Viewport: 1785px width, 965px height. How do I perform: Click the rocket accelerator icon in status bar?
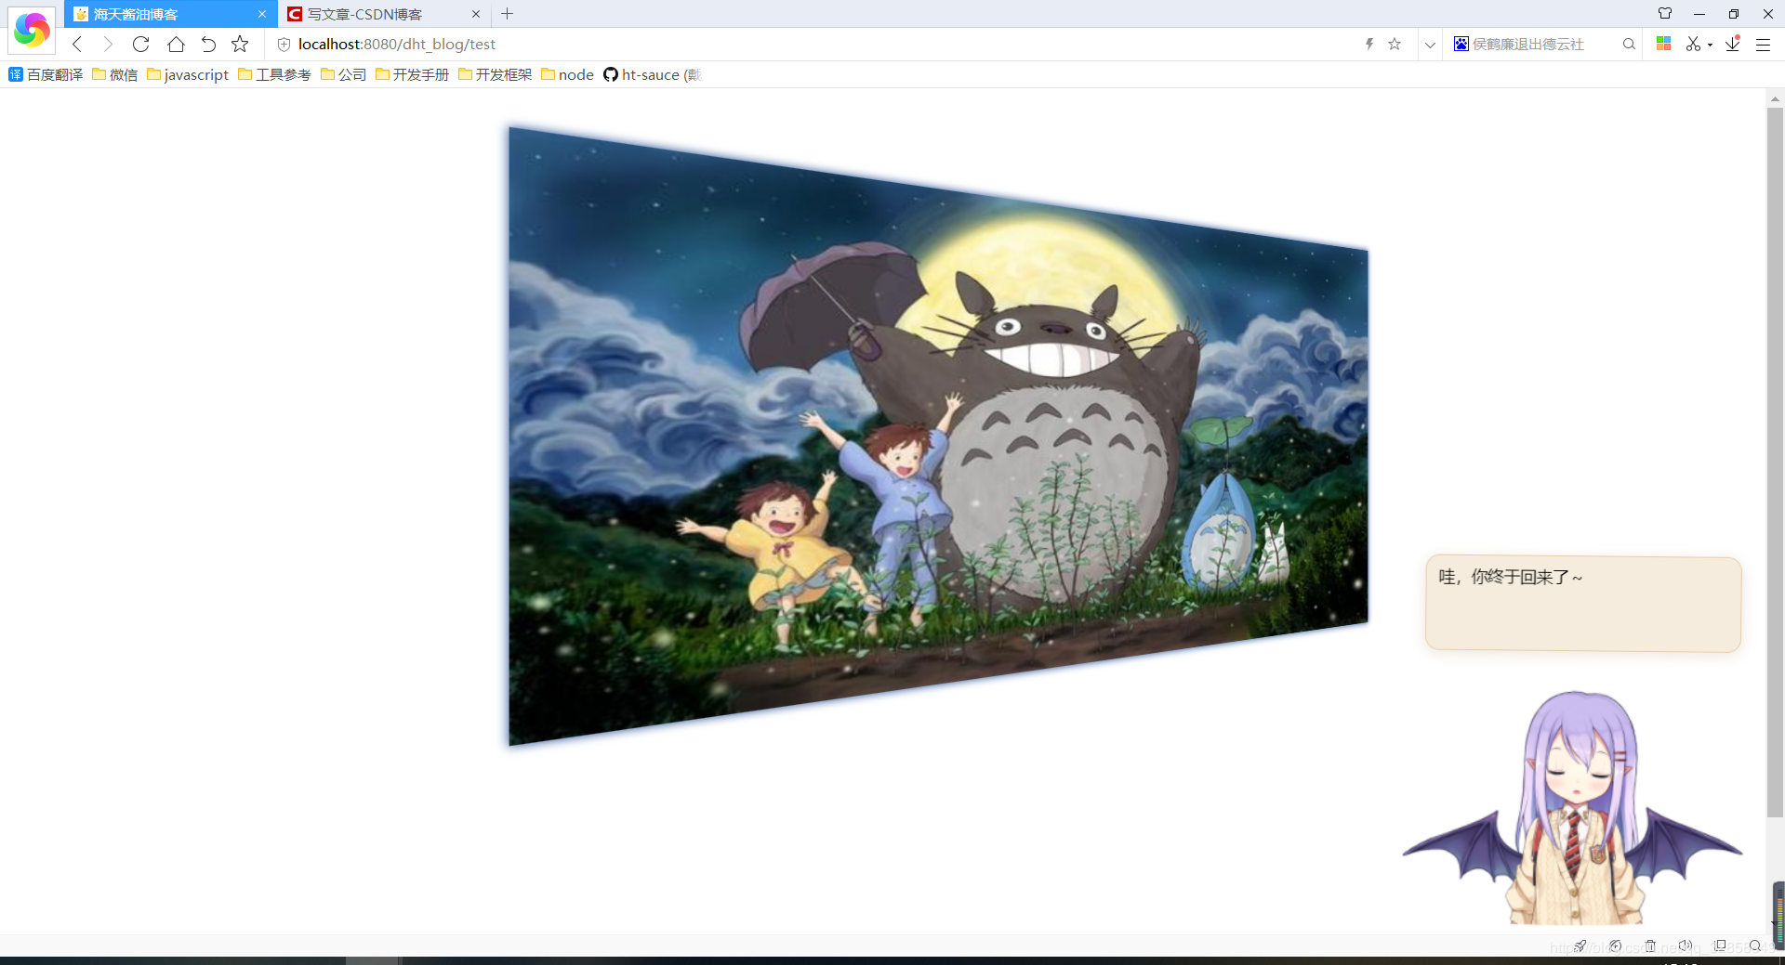1580,945
